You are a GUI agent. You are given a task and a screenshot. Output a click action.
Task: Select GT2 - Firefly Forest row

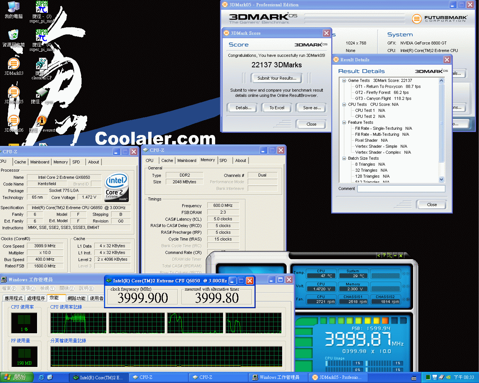click(x=382, y=92)
